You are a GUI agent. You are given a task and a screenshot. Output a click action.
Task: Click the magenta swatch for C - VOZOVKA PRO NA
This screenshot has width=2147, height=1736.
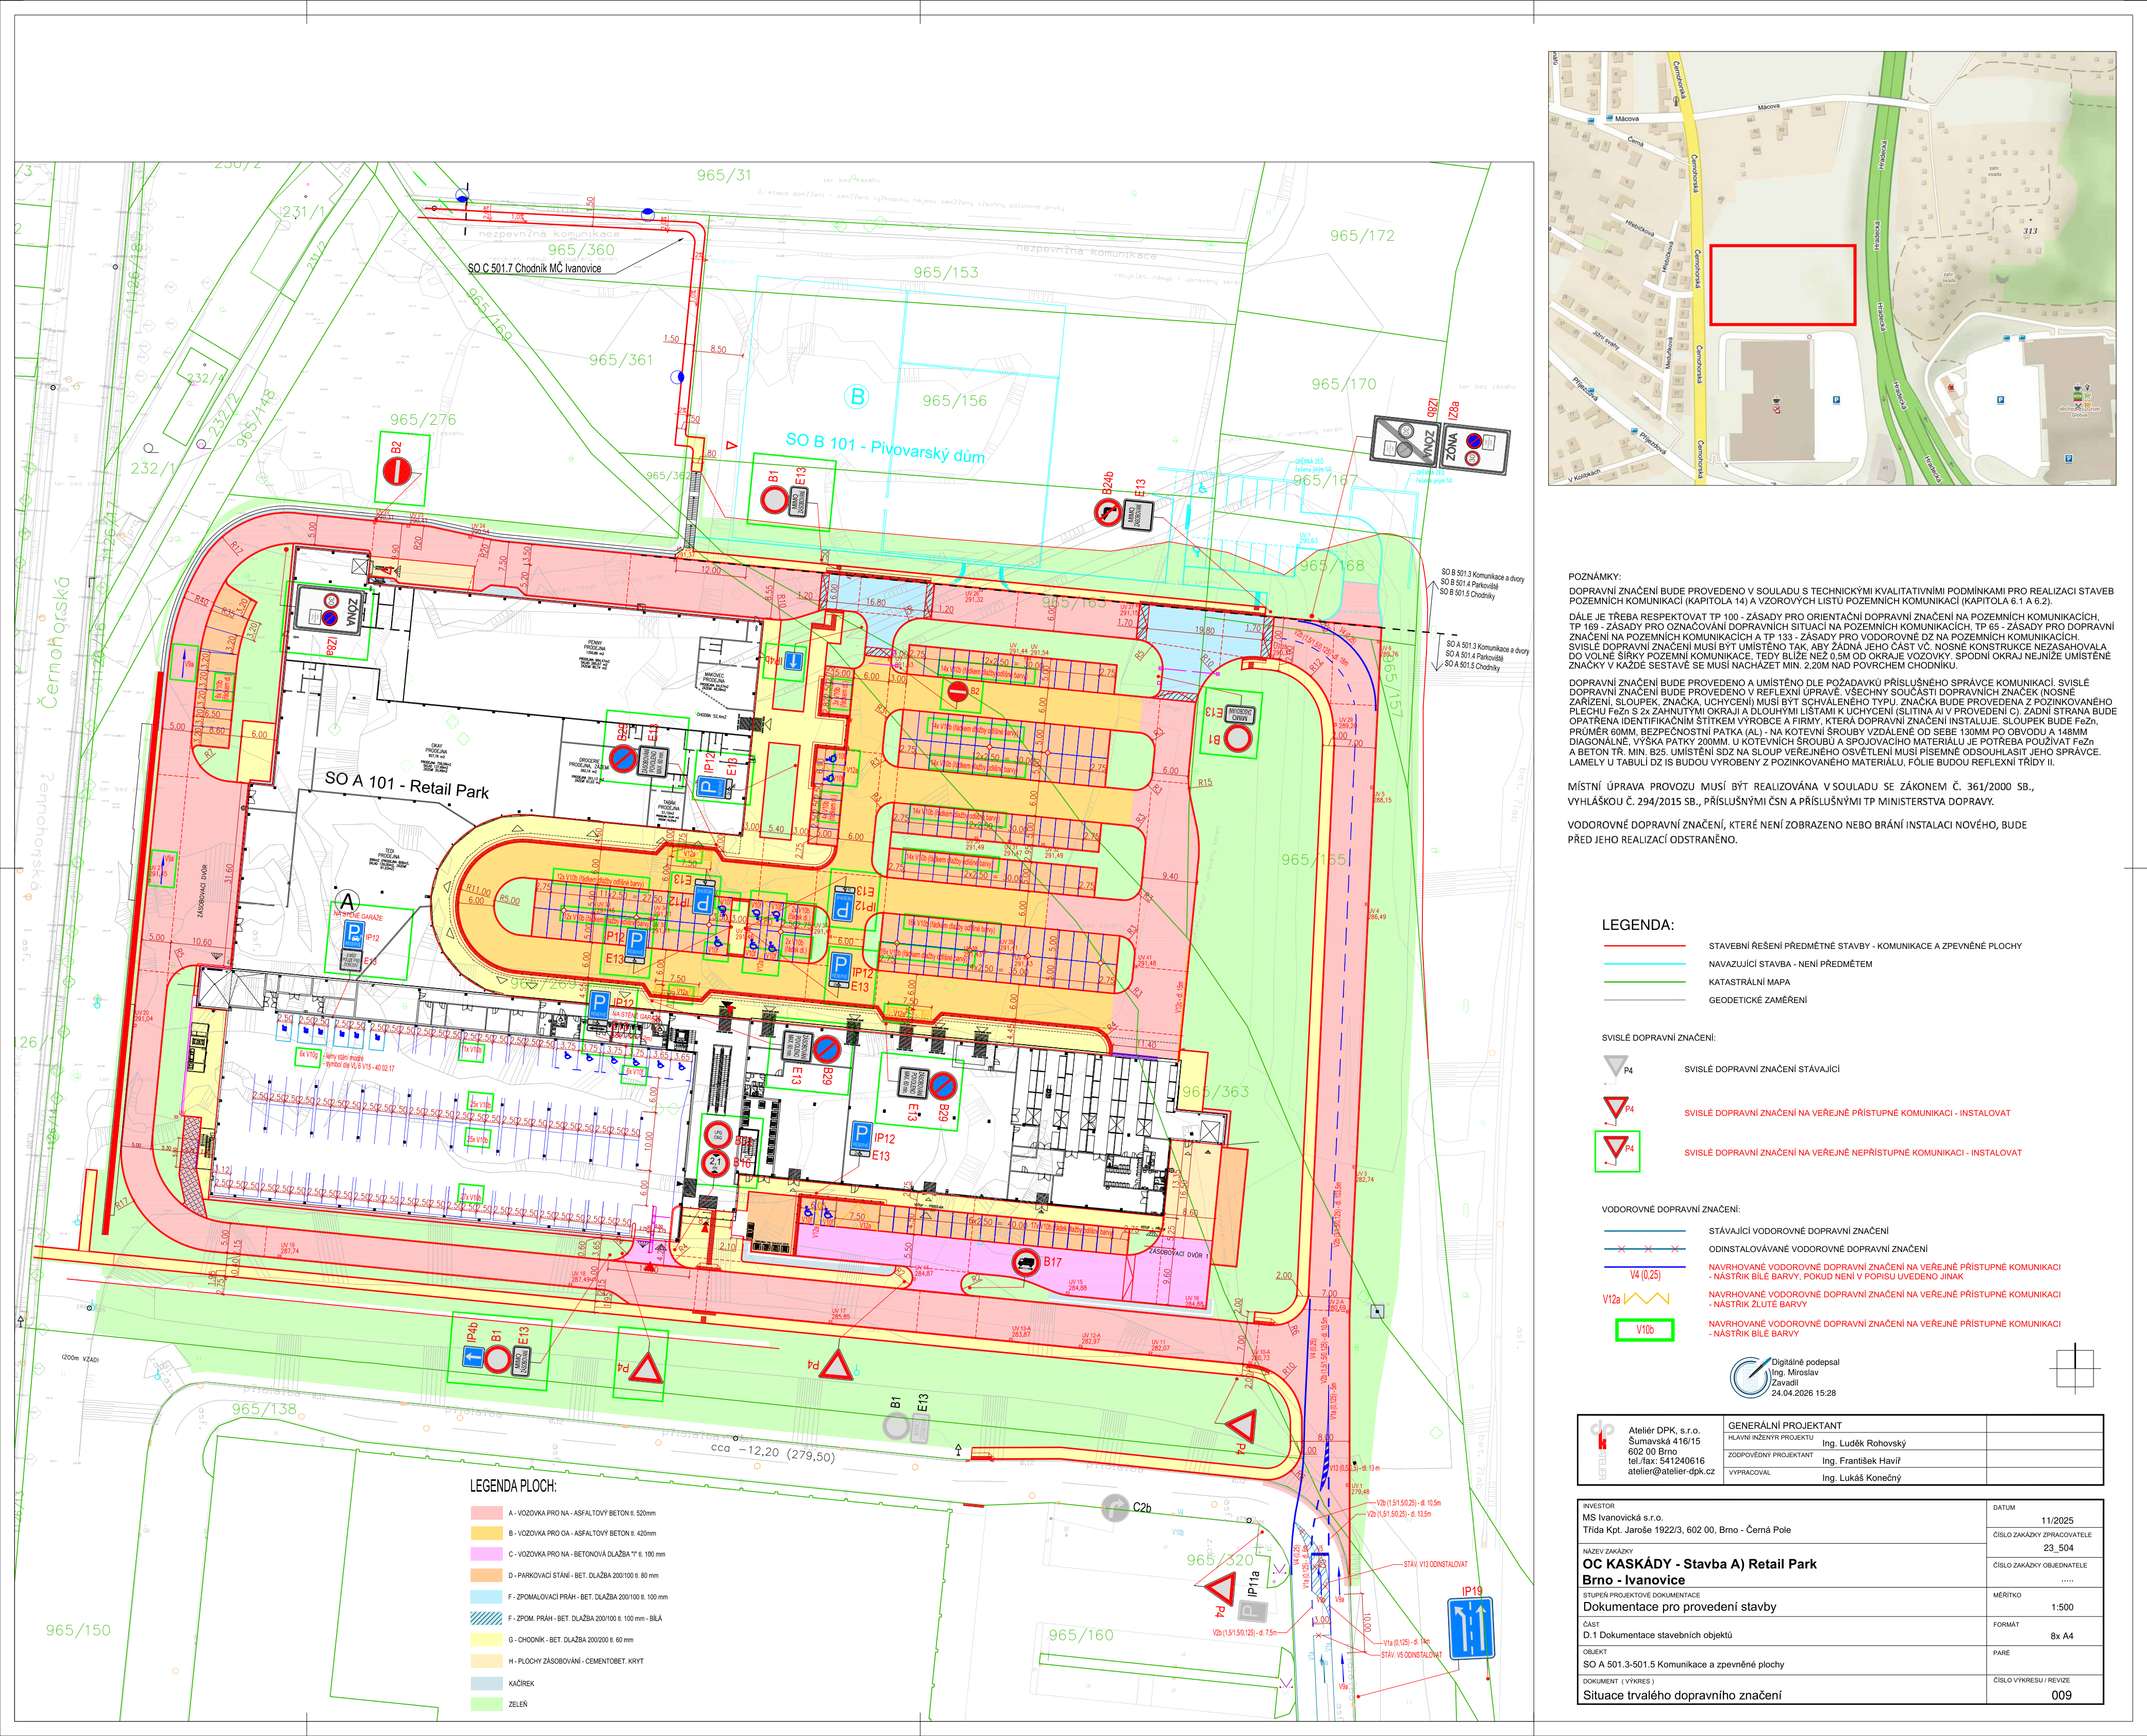click(x=486, y=1554)
